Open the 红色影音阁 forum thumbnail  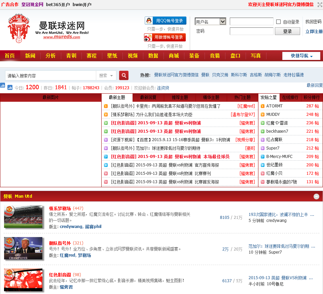click(23, 280)
